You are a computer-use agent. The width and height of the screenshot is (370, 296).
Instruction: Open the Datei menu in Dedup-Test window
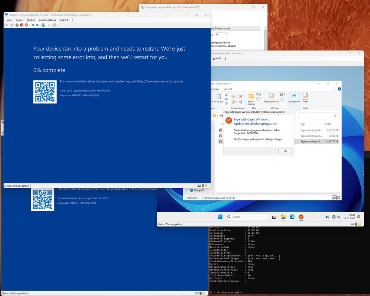pos(9,20)
